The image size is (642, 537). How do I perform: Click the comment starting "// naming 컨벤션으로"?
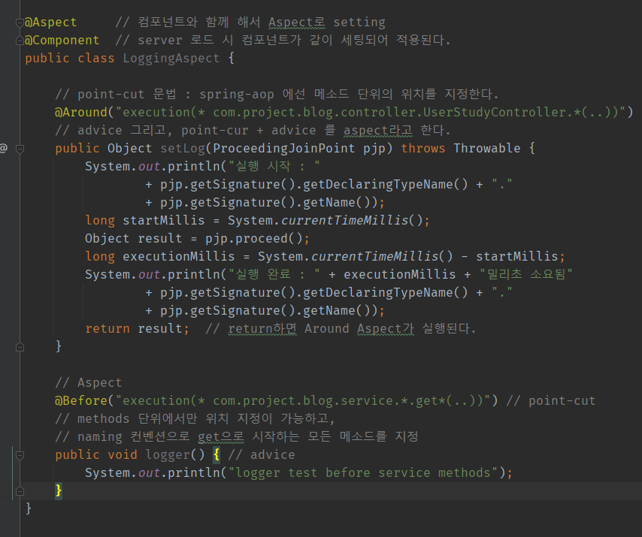click(237, 436)
